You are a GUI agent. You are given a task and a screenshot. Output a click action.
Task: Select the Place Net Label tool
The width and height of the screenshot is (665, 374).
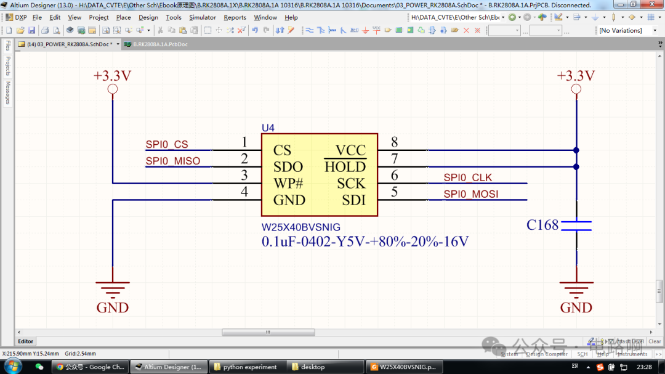pyautogui.click(x=355, y=31)
